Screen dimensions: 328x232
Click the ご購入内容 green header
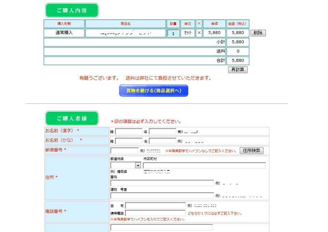[72, 10]
